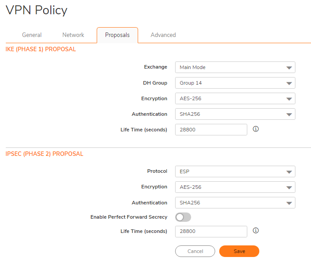The width and height of the screenshot is (311, 261).
Task: Open the Exchange dropdown showing Main Mode
Action: pos(235,67)
